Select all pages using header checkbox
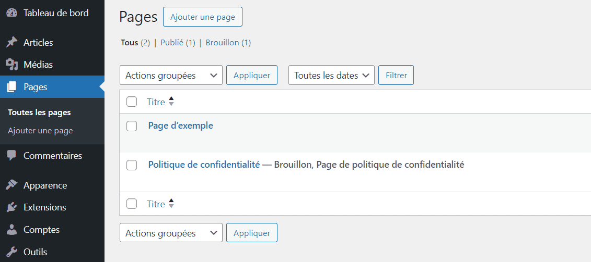591x262 pixels. 132,102
